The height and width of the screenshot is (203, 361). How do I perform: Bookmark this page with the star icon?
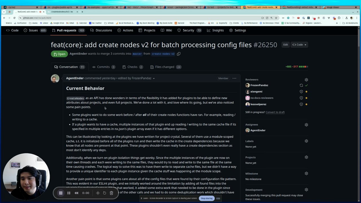coord(276,18)
